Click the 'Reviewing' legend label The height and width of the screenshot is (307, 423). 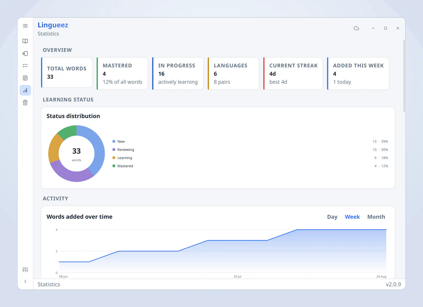click(x=126, y=150)
